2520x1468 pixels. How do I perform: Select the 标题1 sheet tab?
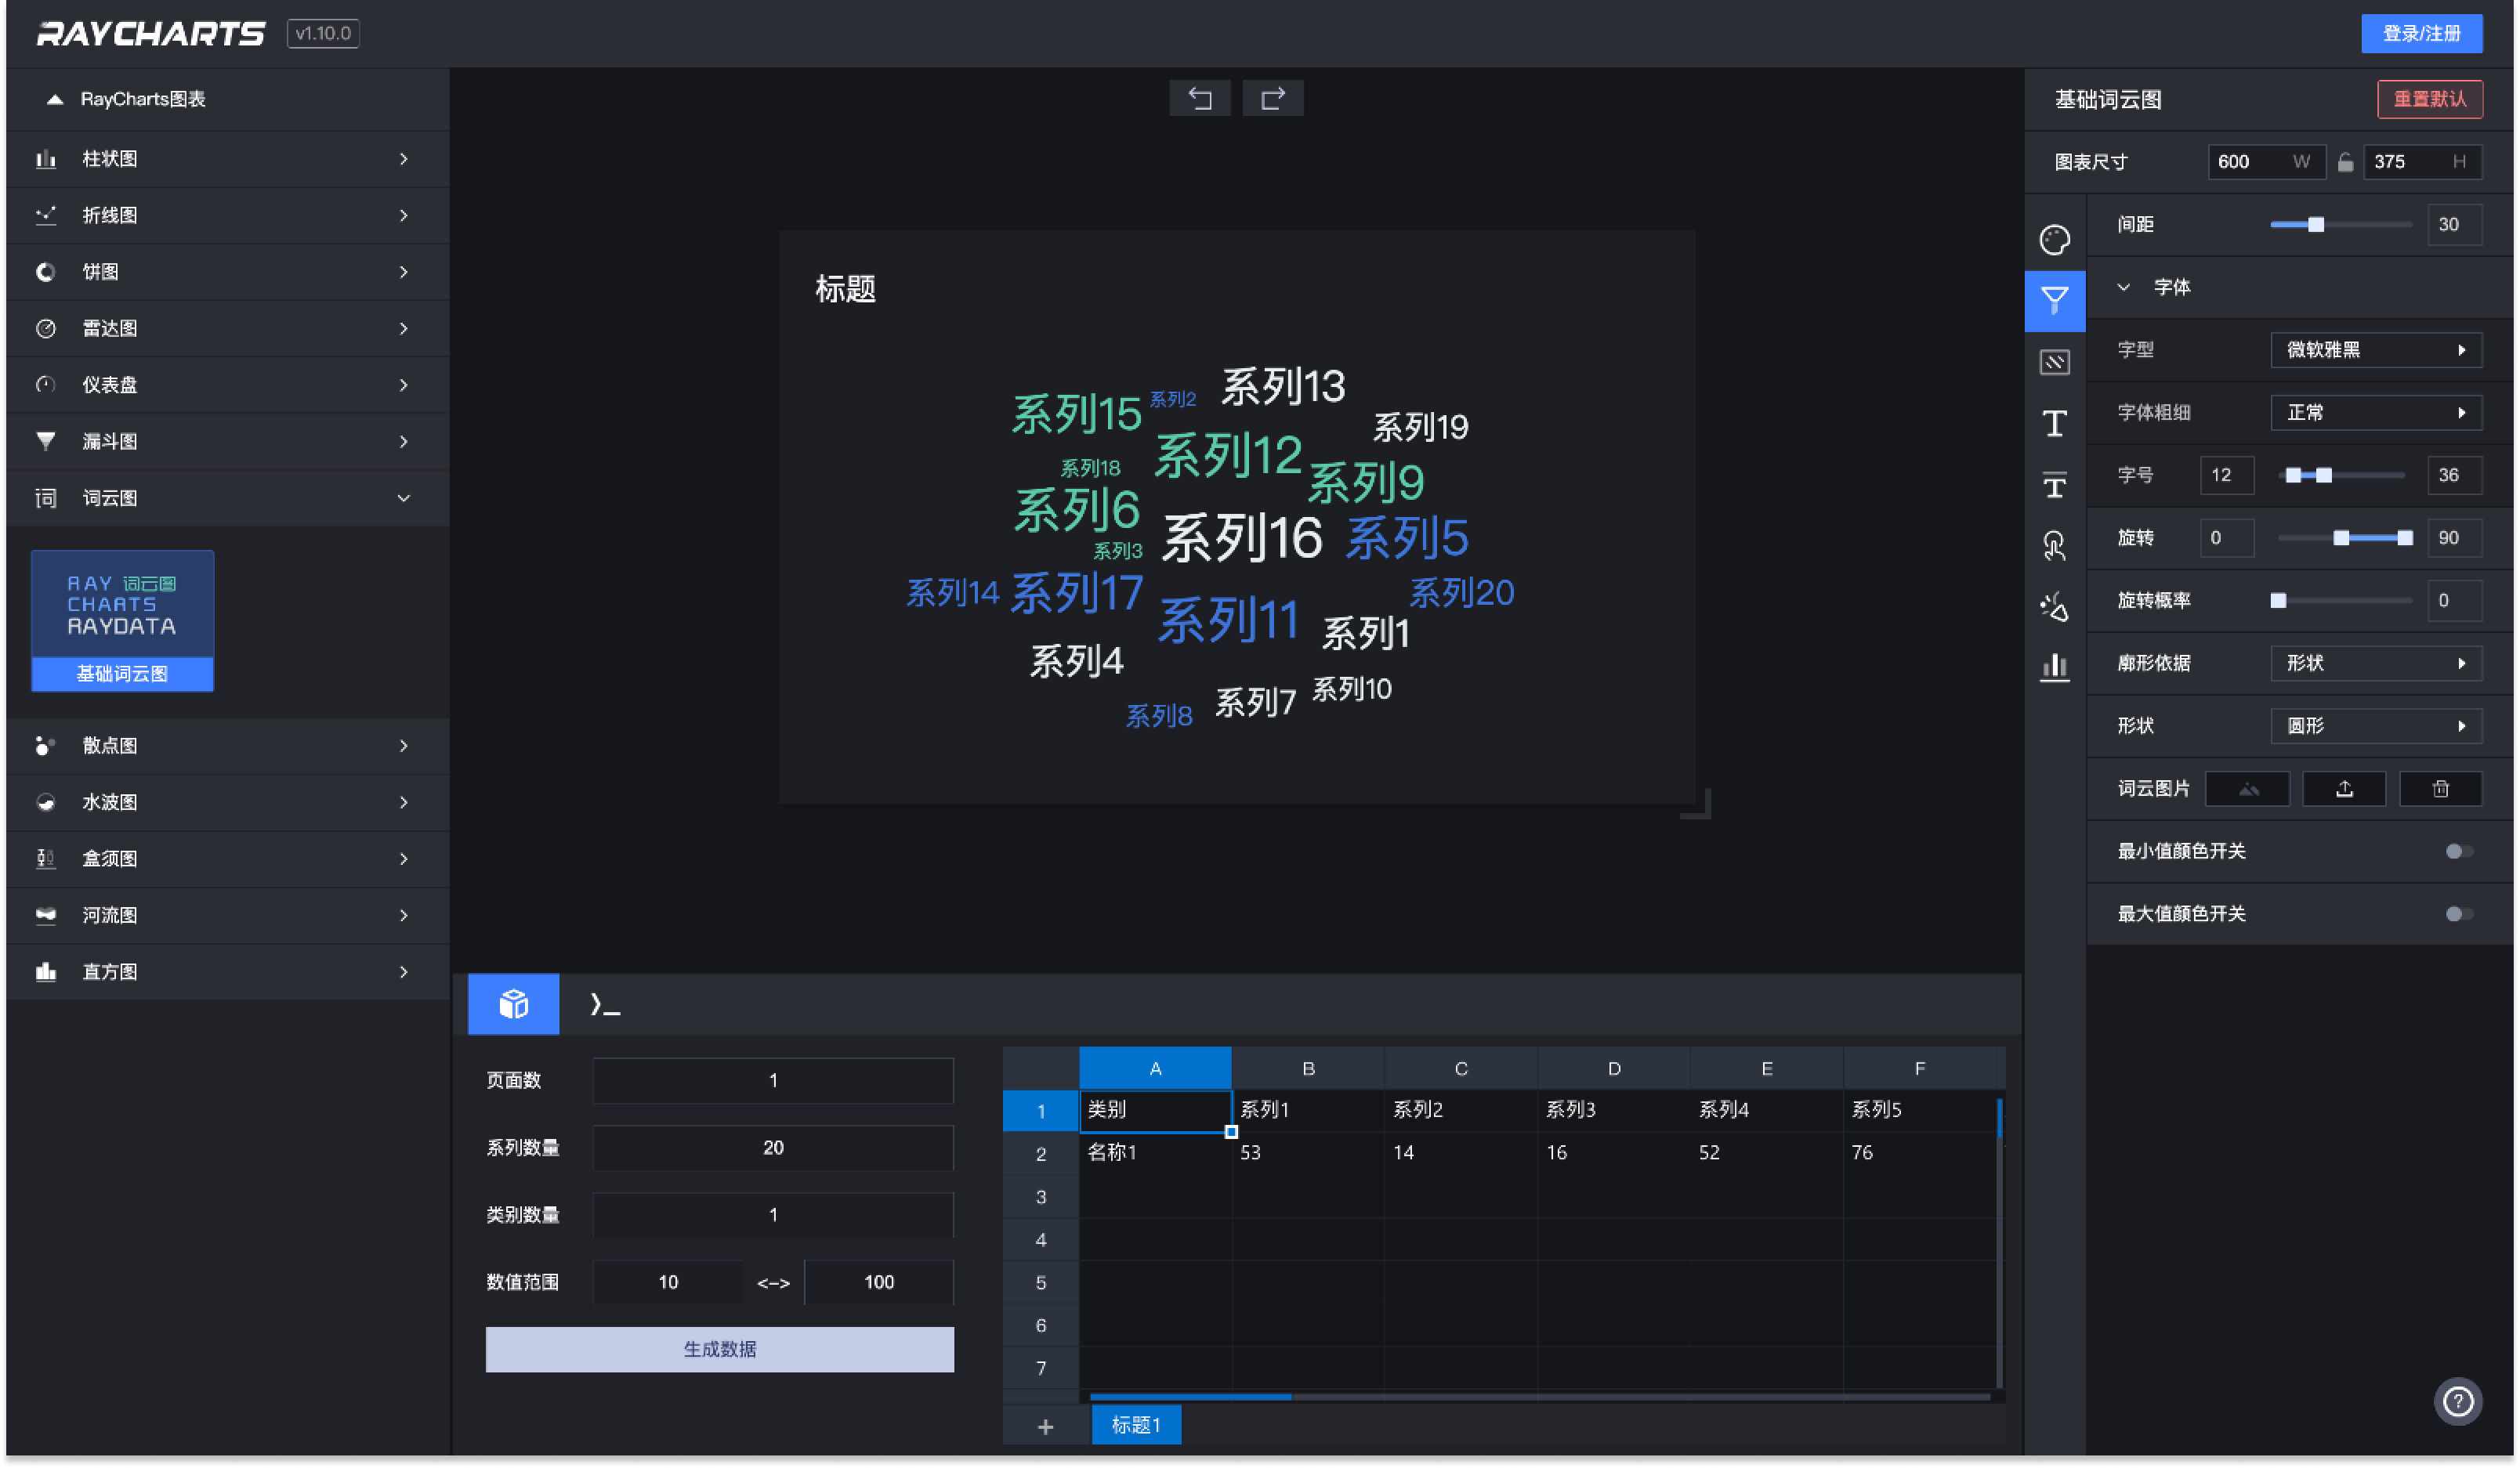1135,1424
